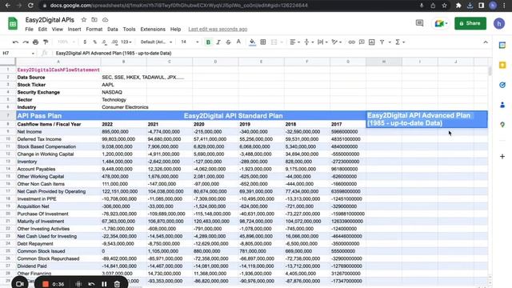This screenshot has width=512, height=288.
Task: Open vertical align dropdown
Action: click(x=308, y=42)
